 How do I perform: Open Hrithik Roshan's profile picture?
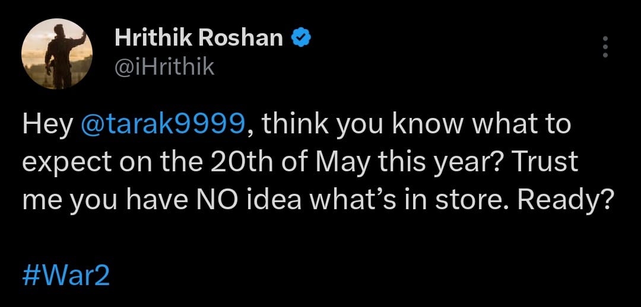(57, 53)
